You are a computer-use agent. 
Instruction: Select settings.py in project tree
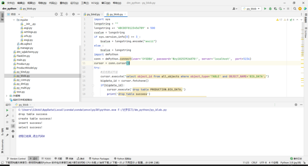click(30, 32)
